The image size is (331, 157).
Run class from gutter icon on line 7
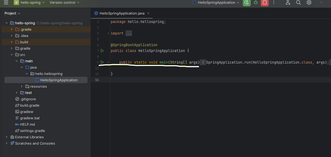tap(102, 51)
